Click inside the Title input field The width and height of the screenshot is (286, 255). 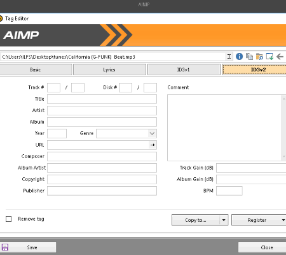click(102, 99)
